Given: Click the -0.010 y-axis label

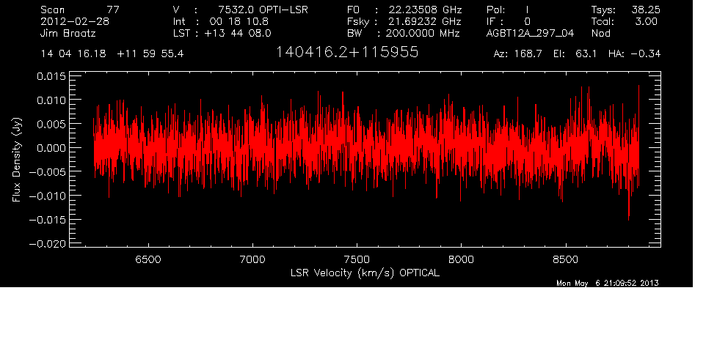Looking at the screenshot, I should [47, 196].
